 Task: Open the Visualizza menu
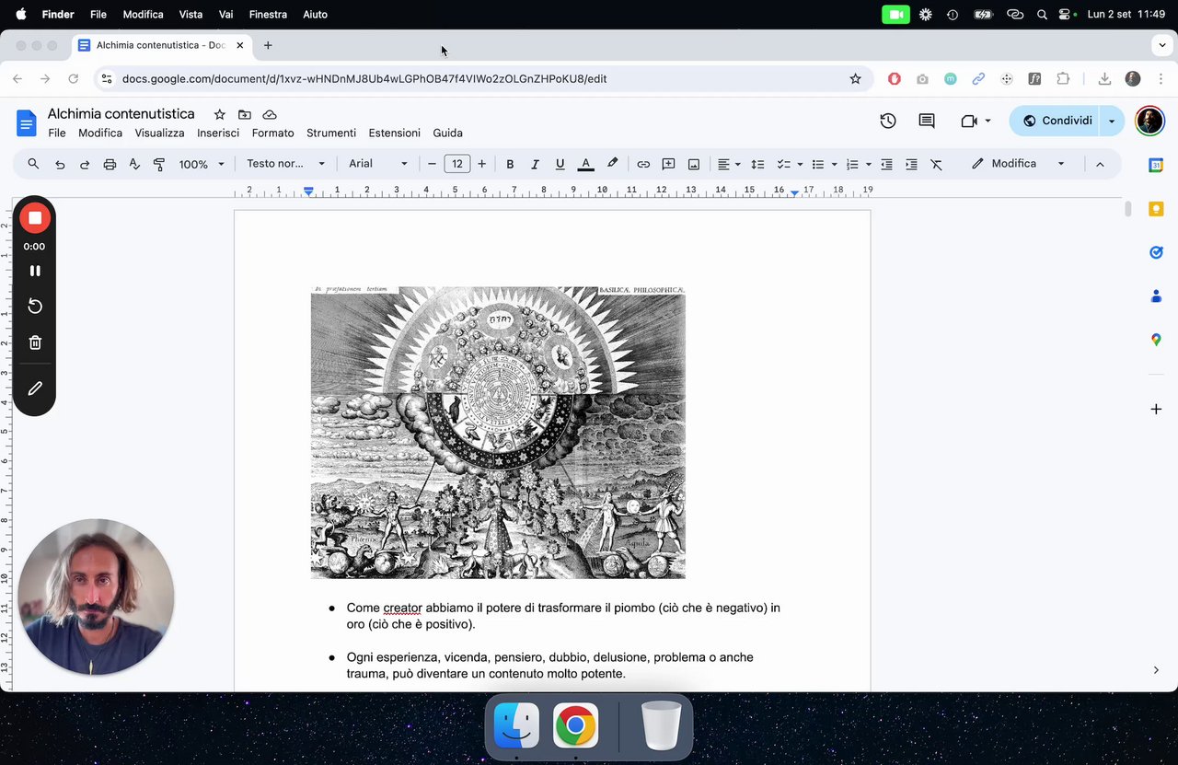click(159, 133)
